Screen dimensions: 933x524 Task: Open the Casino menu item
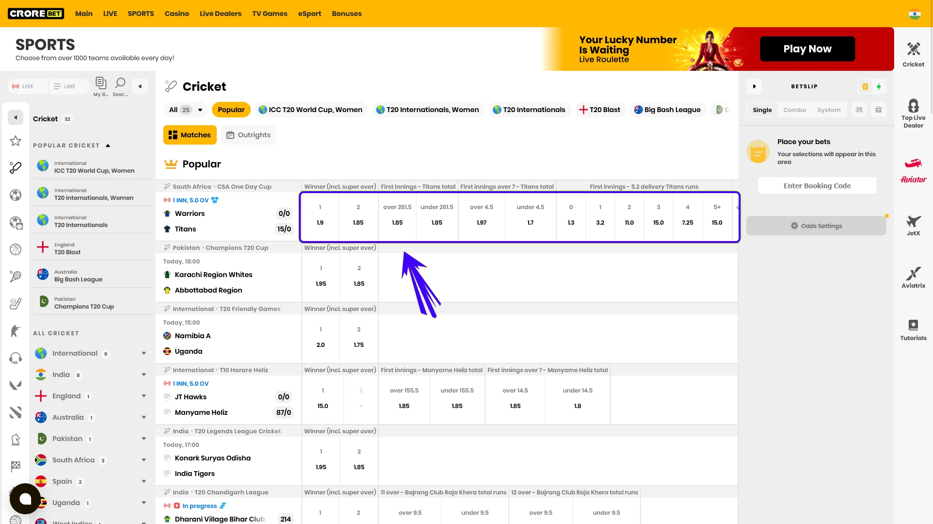(x=176, y=14)
